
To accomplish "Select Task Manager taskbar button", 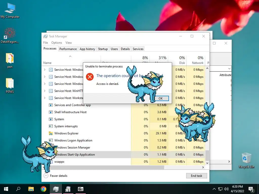I will [x=56, y=189].
